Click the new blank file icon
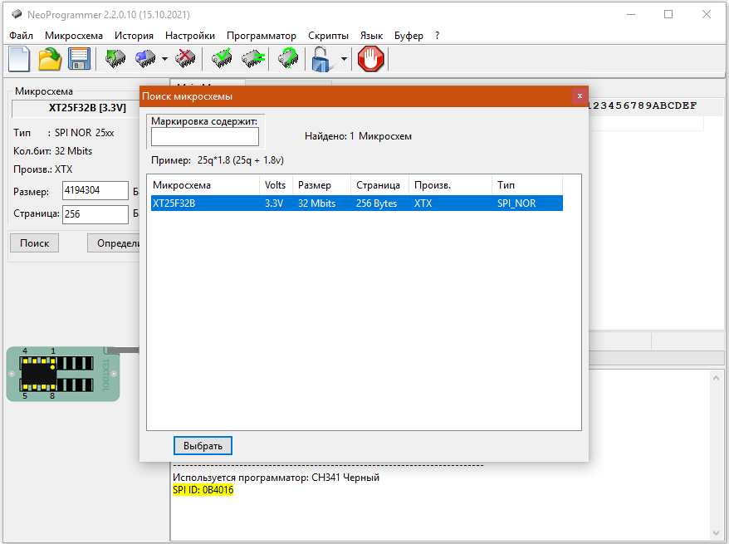Image resolution: width=729 pixels, height=544 pixels. tap(19, 59)
